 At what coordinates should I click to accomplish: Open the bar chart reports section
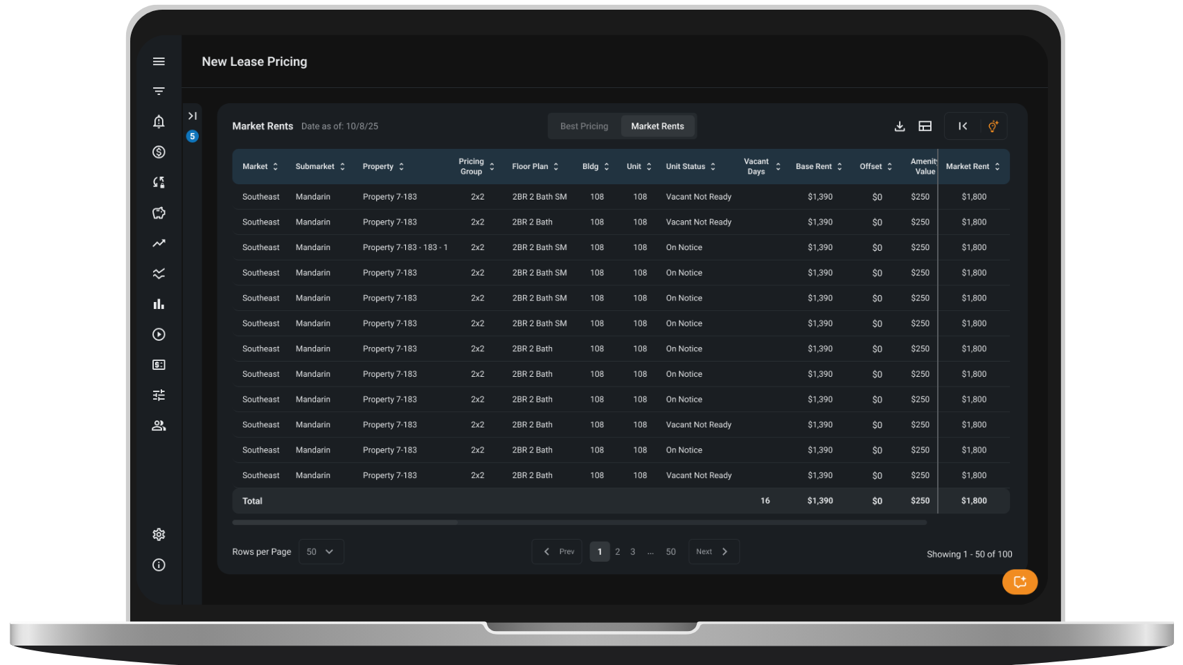pyautogui.click(x=159, y=303)
